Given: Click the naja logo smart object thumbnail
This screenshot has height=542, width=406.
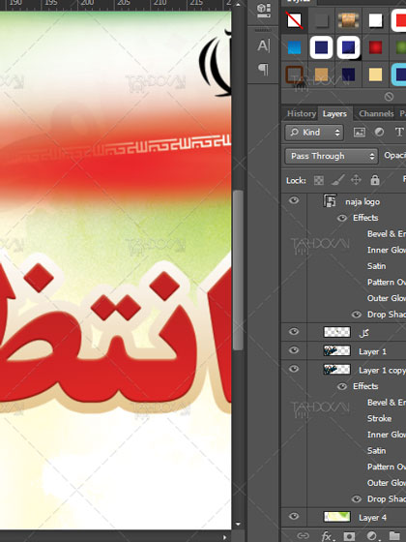Looking at the screenshot, I should pyautogui.click(x=330, y=201).
